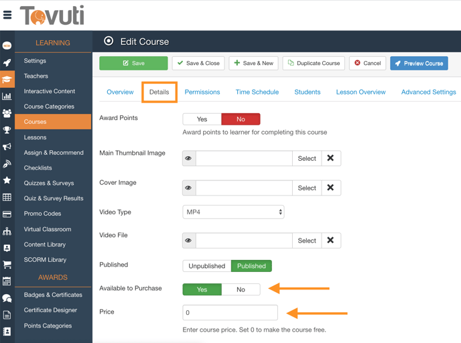The height and width of the screenshot is (343, 461).
Task: Open the Time Schedule tab
Action: tap(257, 92)
